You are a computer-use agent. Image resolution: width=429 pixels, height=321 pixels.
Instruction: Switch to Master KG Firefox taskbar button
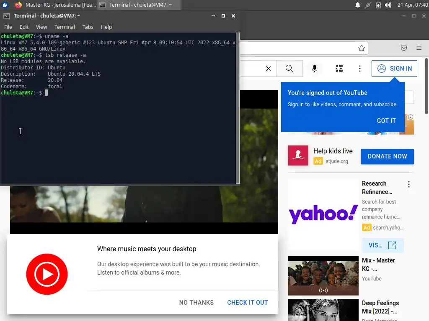point(56,5)
